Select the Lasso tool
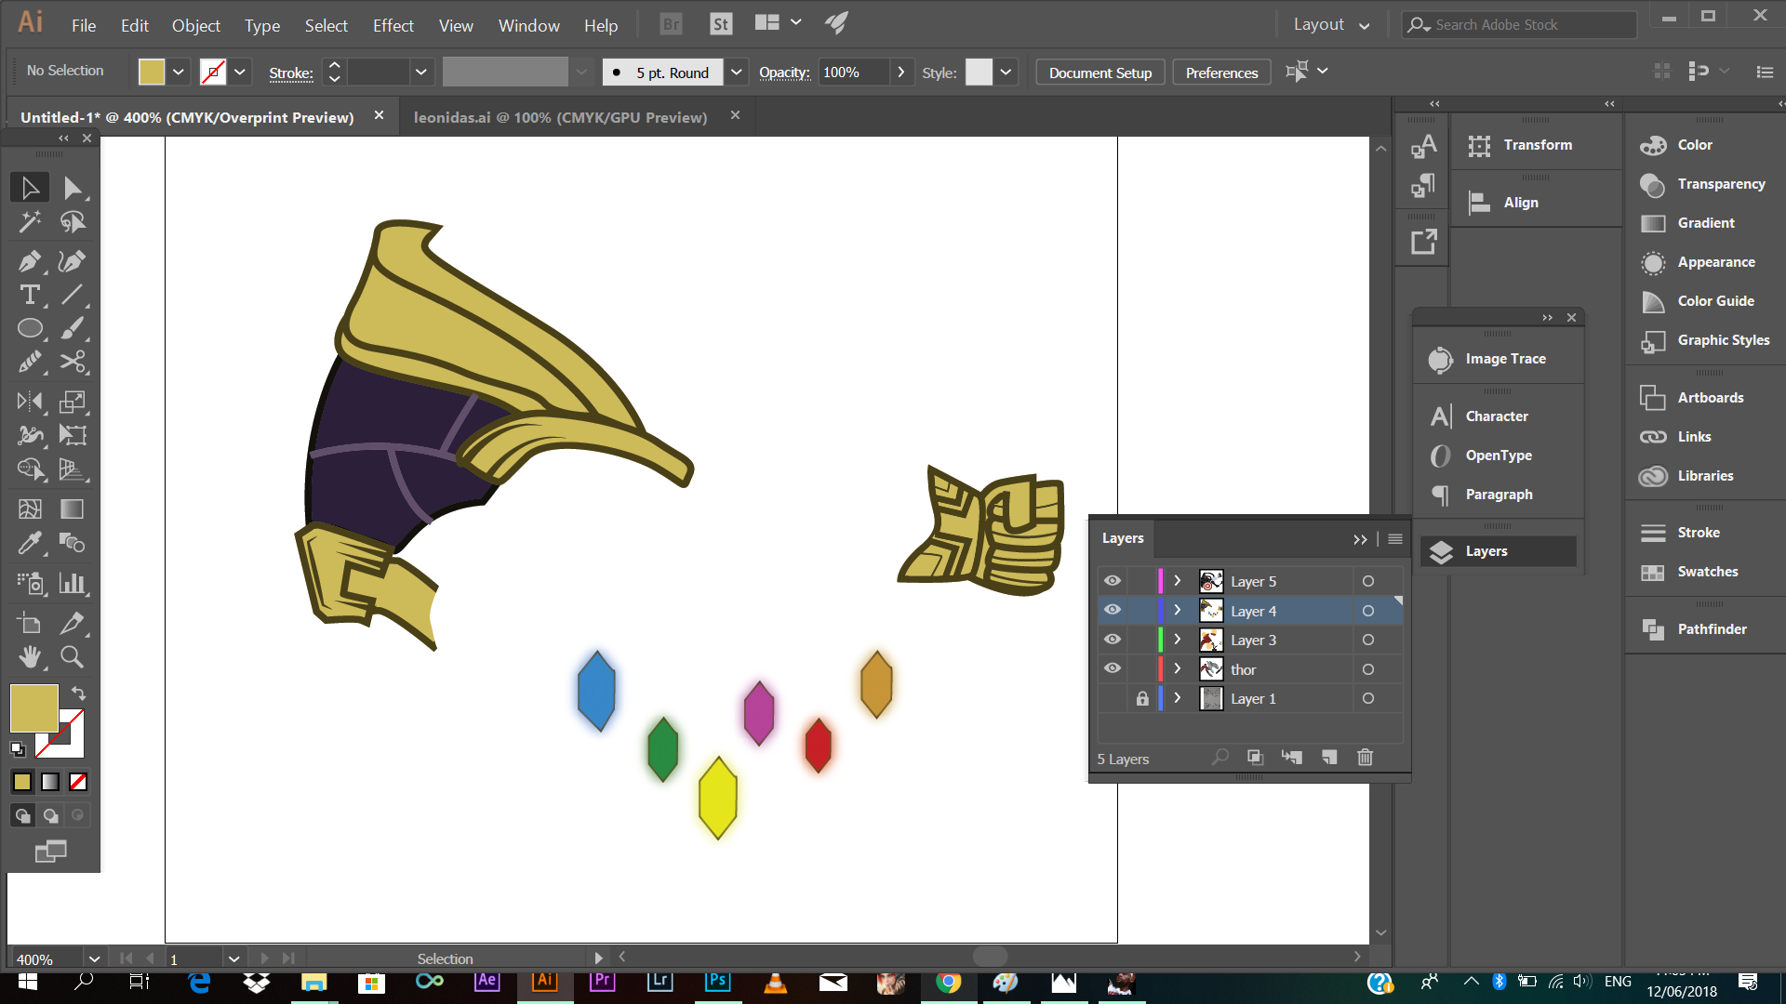Viewport: 1786px width, 1004px height. coord(73,222)
